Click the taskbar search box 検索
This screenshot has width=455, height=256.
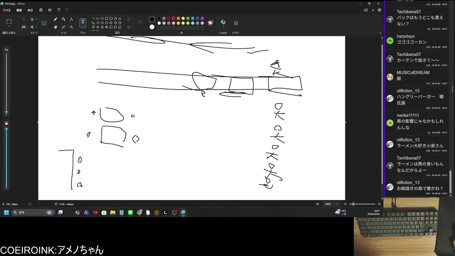point(33,213)
